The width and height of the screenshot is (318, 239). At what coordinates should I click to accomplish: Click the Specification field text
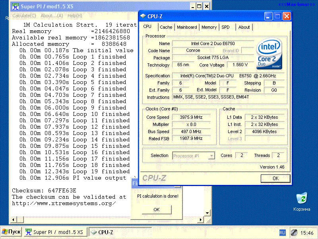tap(228, 76)
